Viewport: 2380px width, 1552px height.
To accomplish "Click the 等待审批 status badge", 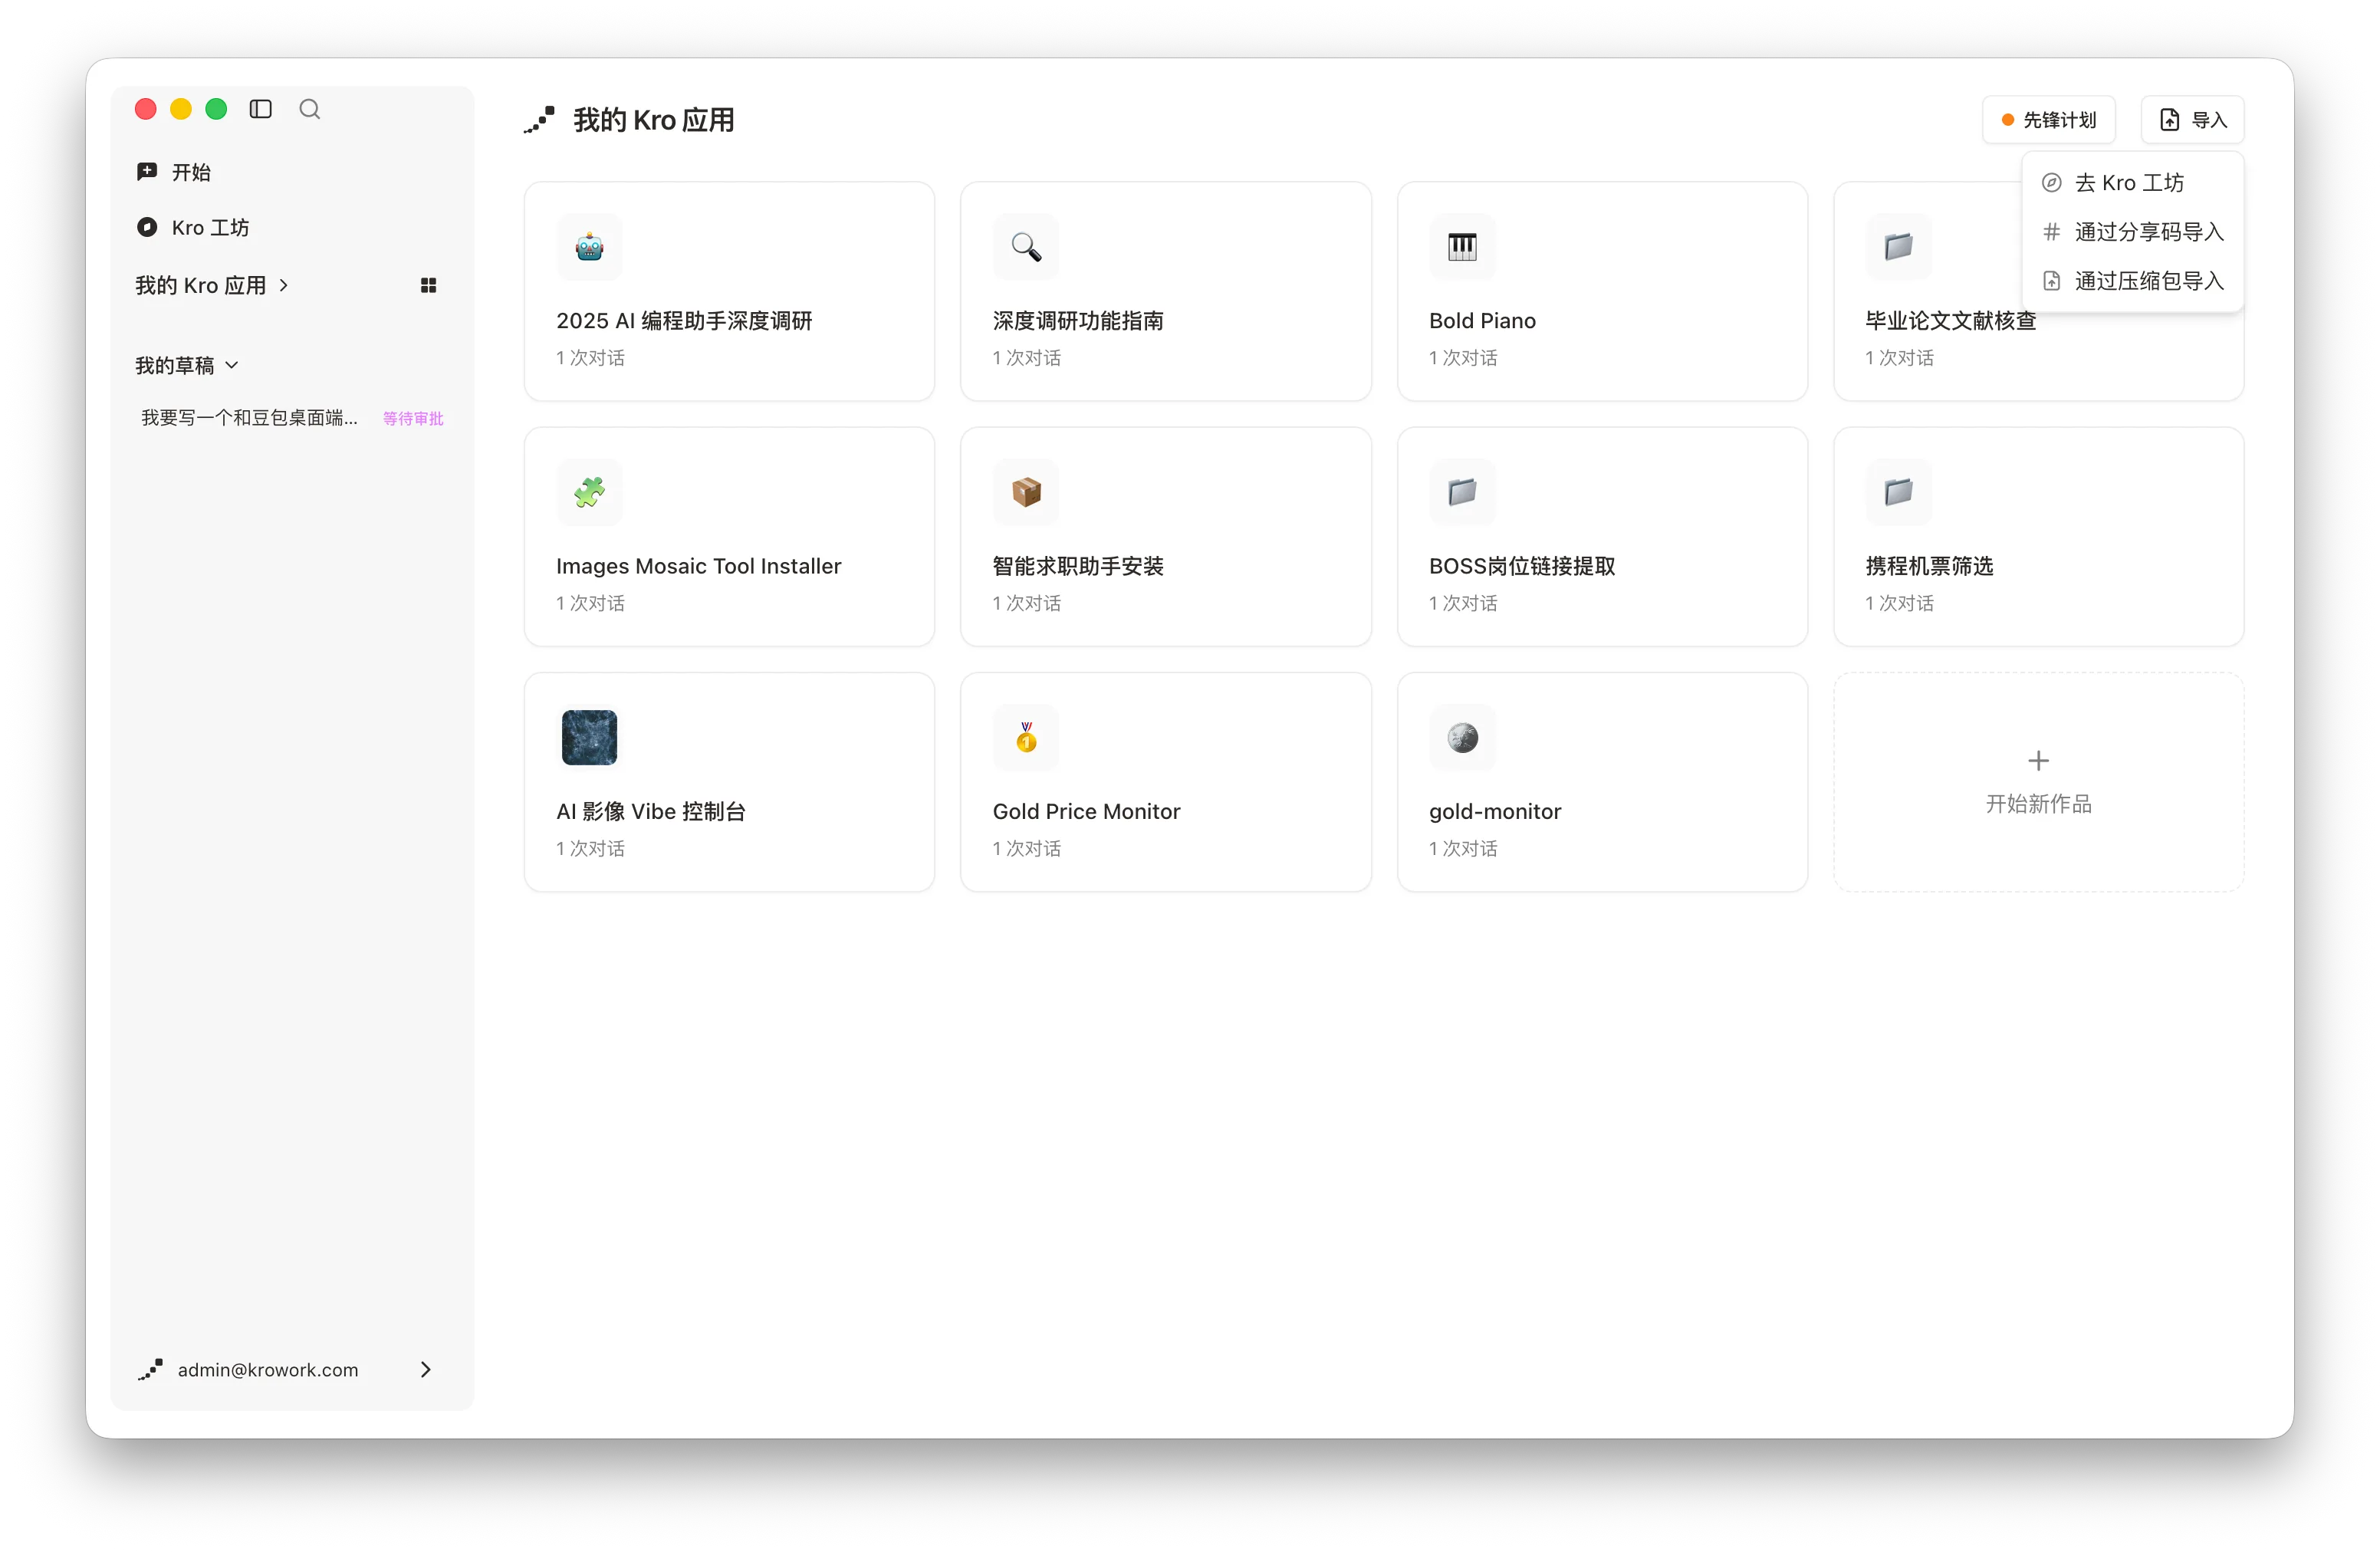I will tap(413, 418).
